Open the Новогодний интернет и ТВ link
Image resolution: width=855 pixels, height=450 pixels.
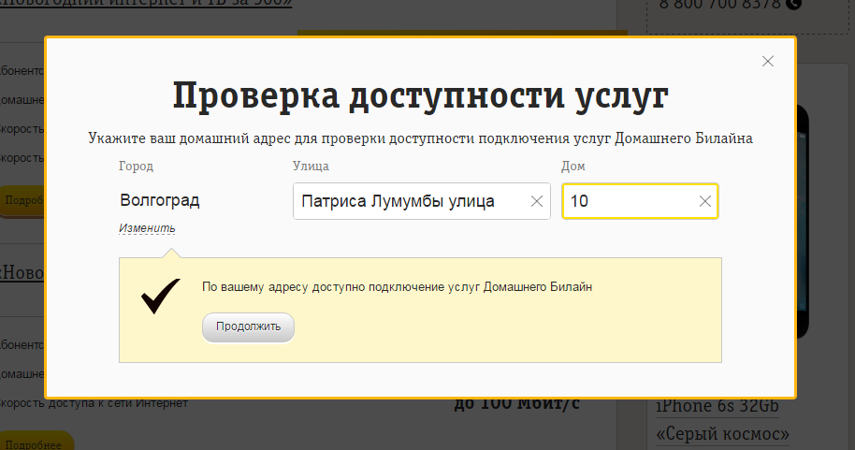click(x=150, y=4)
